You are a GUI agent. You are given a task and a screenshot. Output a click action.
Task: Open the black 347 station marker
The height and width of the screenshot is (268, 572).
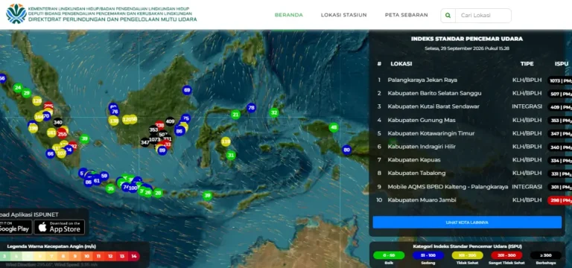pos(145,142)
